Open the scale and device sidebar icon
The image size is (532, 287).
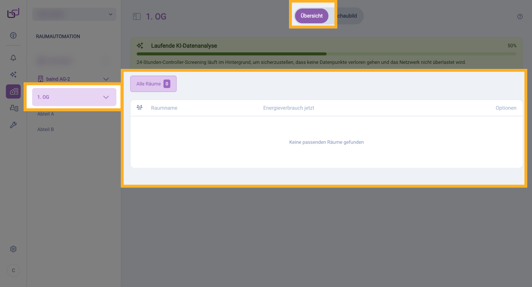click(14, 108)
